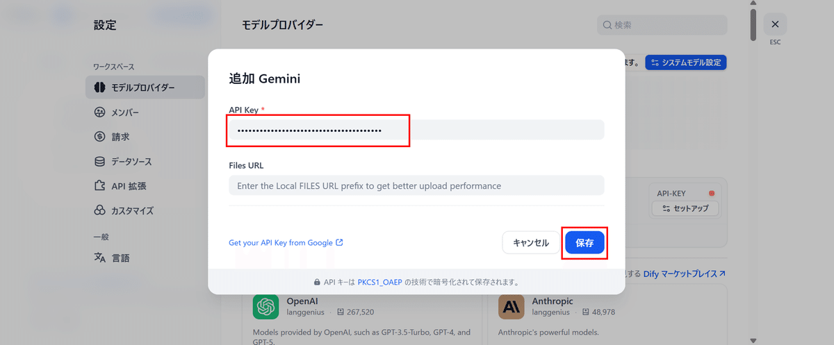Click the page scrollbar thumb
834x345 pixels.
(x=753, y=24)
